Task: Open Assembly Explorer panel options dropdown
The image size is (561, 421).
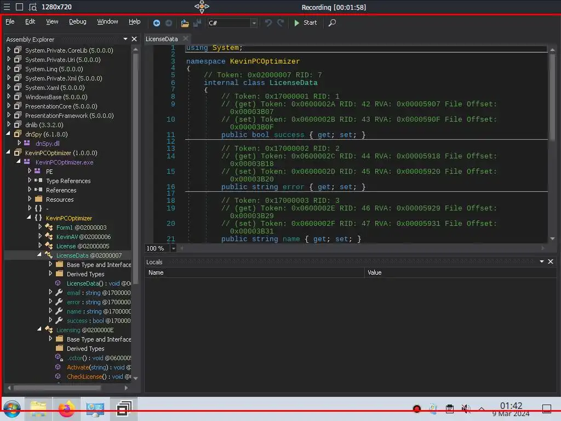Action: coord(125,39)
